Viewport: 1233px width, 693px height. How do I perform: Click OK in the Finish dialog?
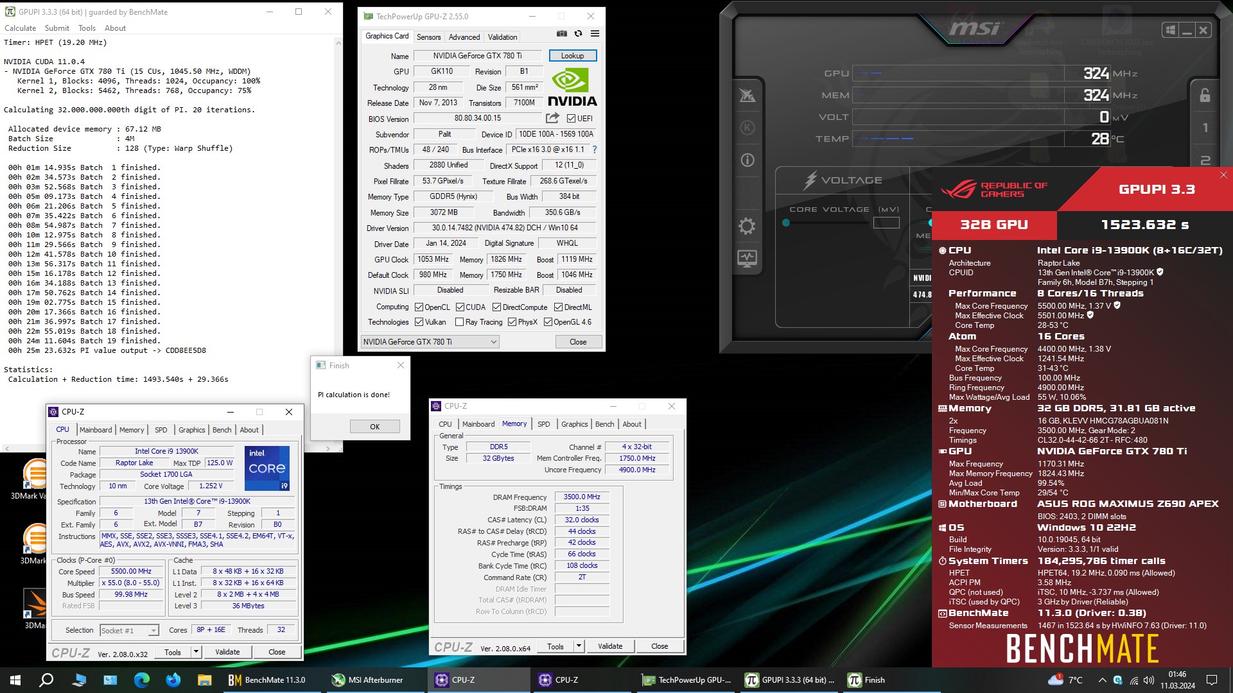[x=375, y=427]
